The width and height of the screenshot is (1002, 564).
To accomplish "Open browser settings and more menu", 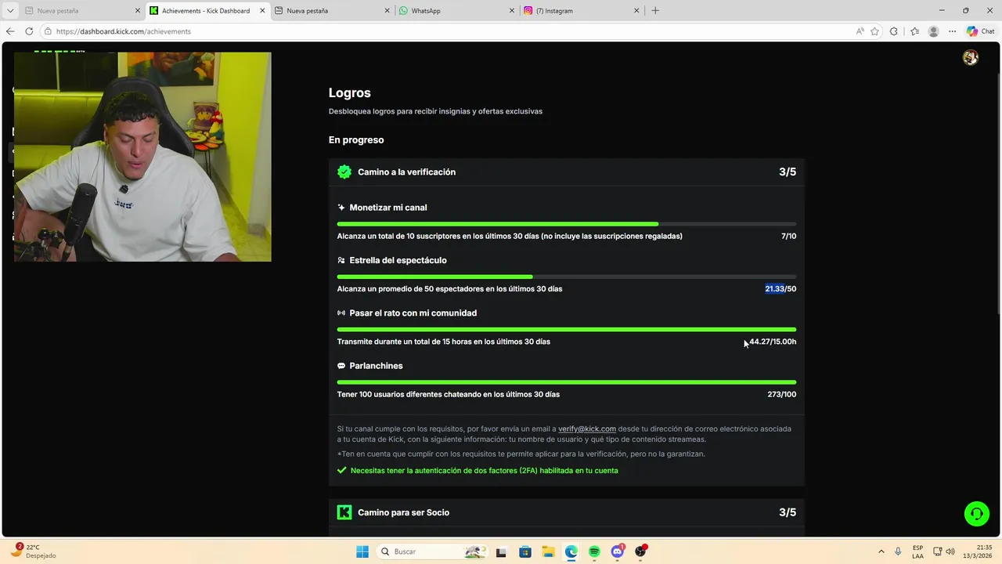I will point(952,31).
